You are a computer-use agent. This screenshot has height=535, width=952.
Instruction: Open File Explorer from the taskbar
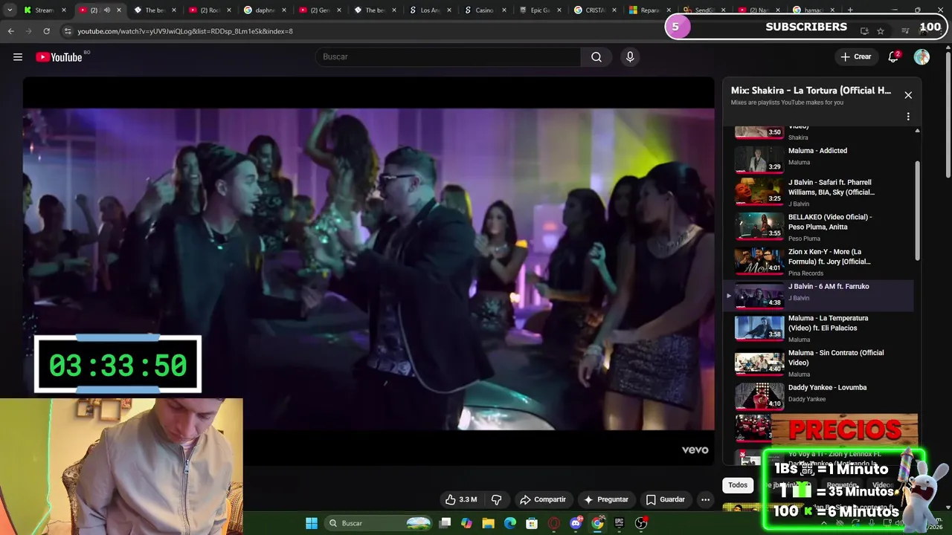(x=488, y=523)
